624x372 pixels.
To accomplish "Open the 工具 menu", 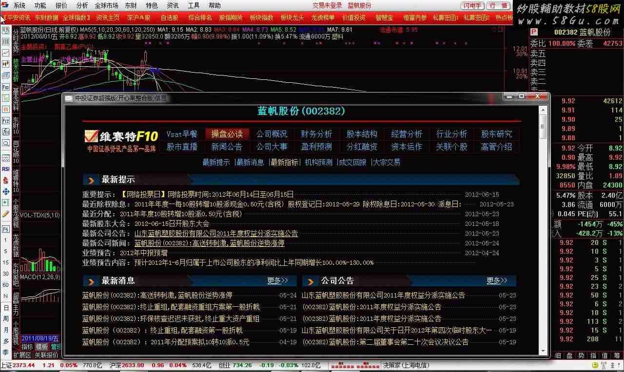I will click(194, 5).
